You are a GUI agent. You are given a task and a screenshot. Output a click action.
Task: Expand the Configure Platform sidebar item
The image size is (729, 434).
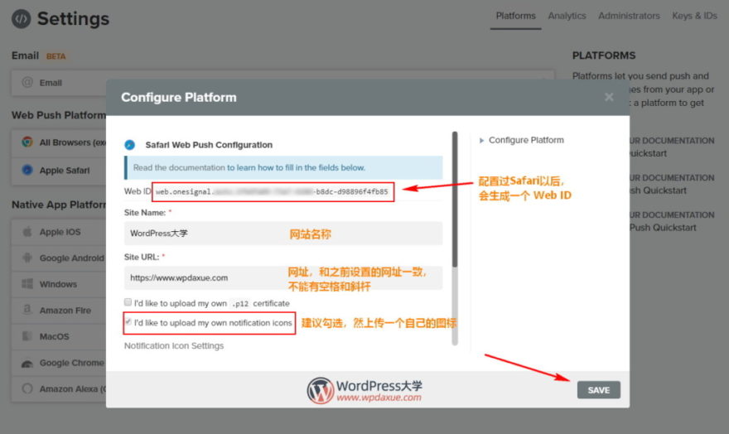coord(522,140)
